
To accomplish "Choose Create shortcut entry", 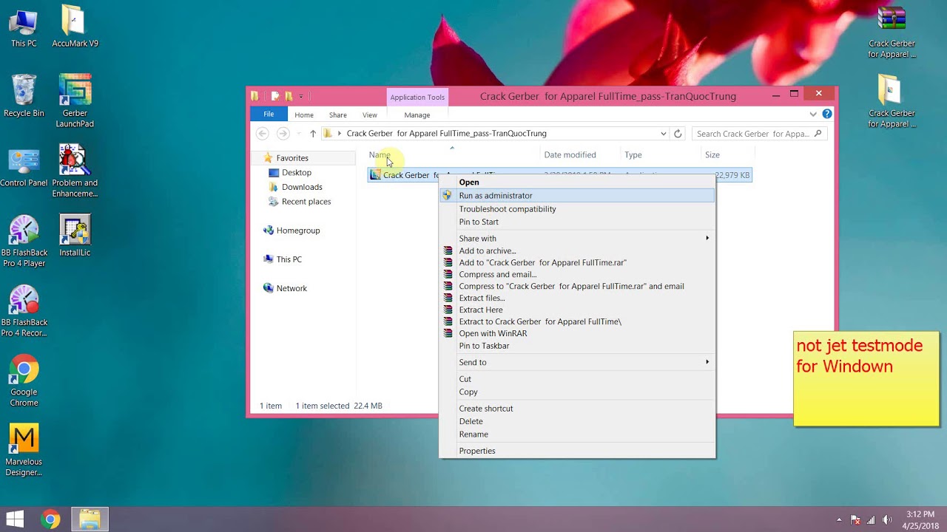I will click(x=577, y=408).
